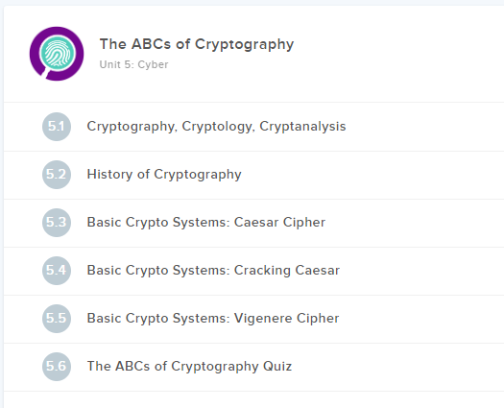Select the 5.6 lesson number badge
504x408 pixels.
[57, 367]
